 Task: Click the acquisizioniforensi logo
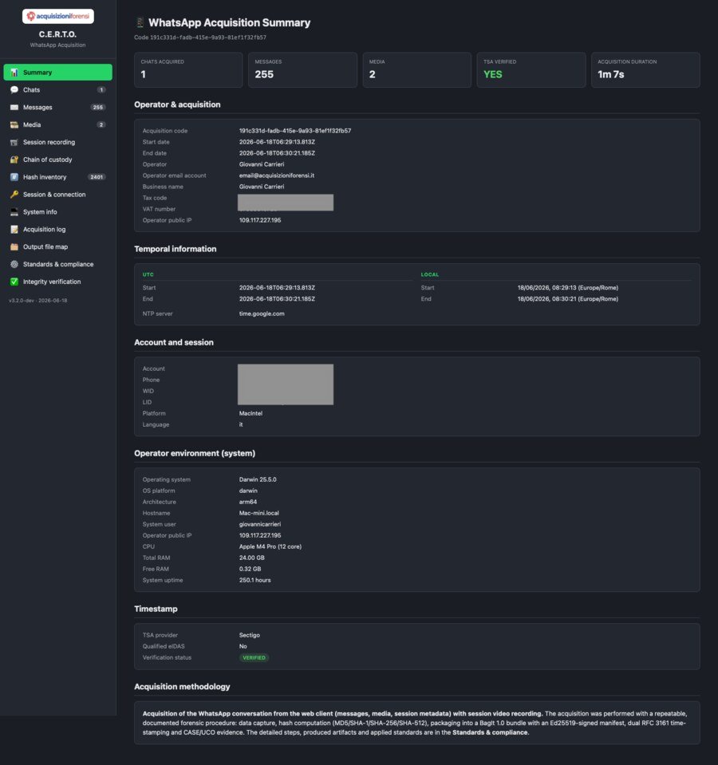pyautogui.click(x=58, y=16)
